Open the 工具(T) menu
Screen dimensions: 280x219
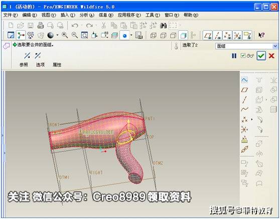click(x=153, y=15)
